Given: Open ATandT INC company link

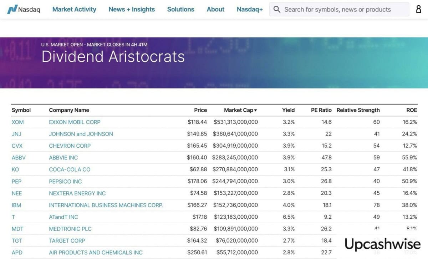Looking at the screenshot, I should 63,217.
